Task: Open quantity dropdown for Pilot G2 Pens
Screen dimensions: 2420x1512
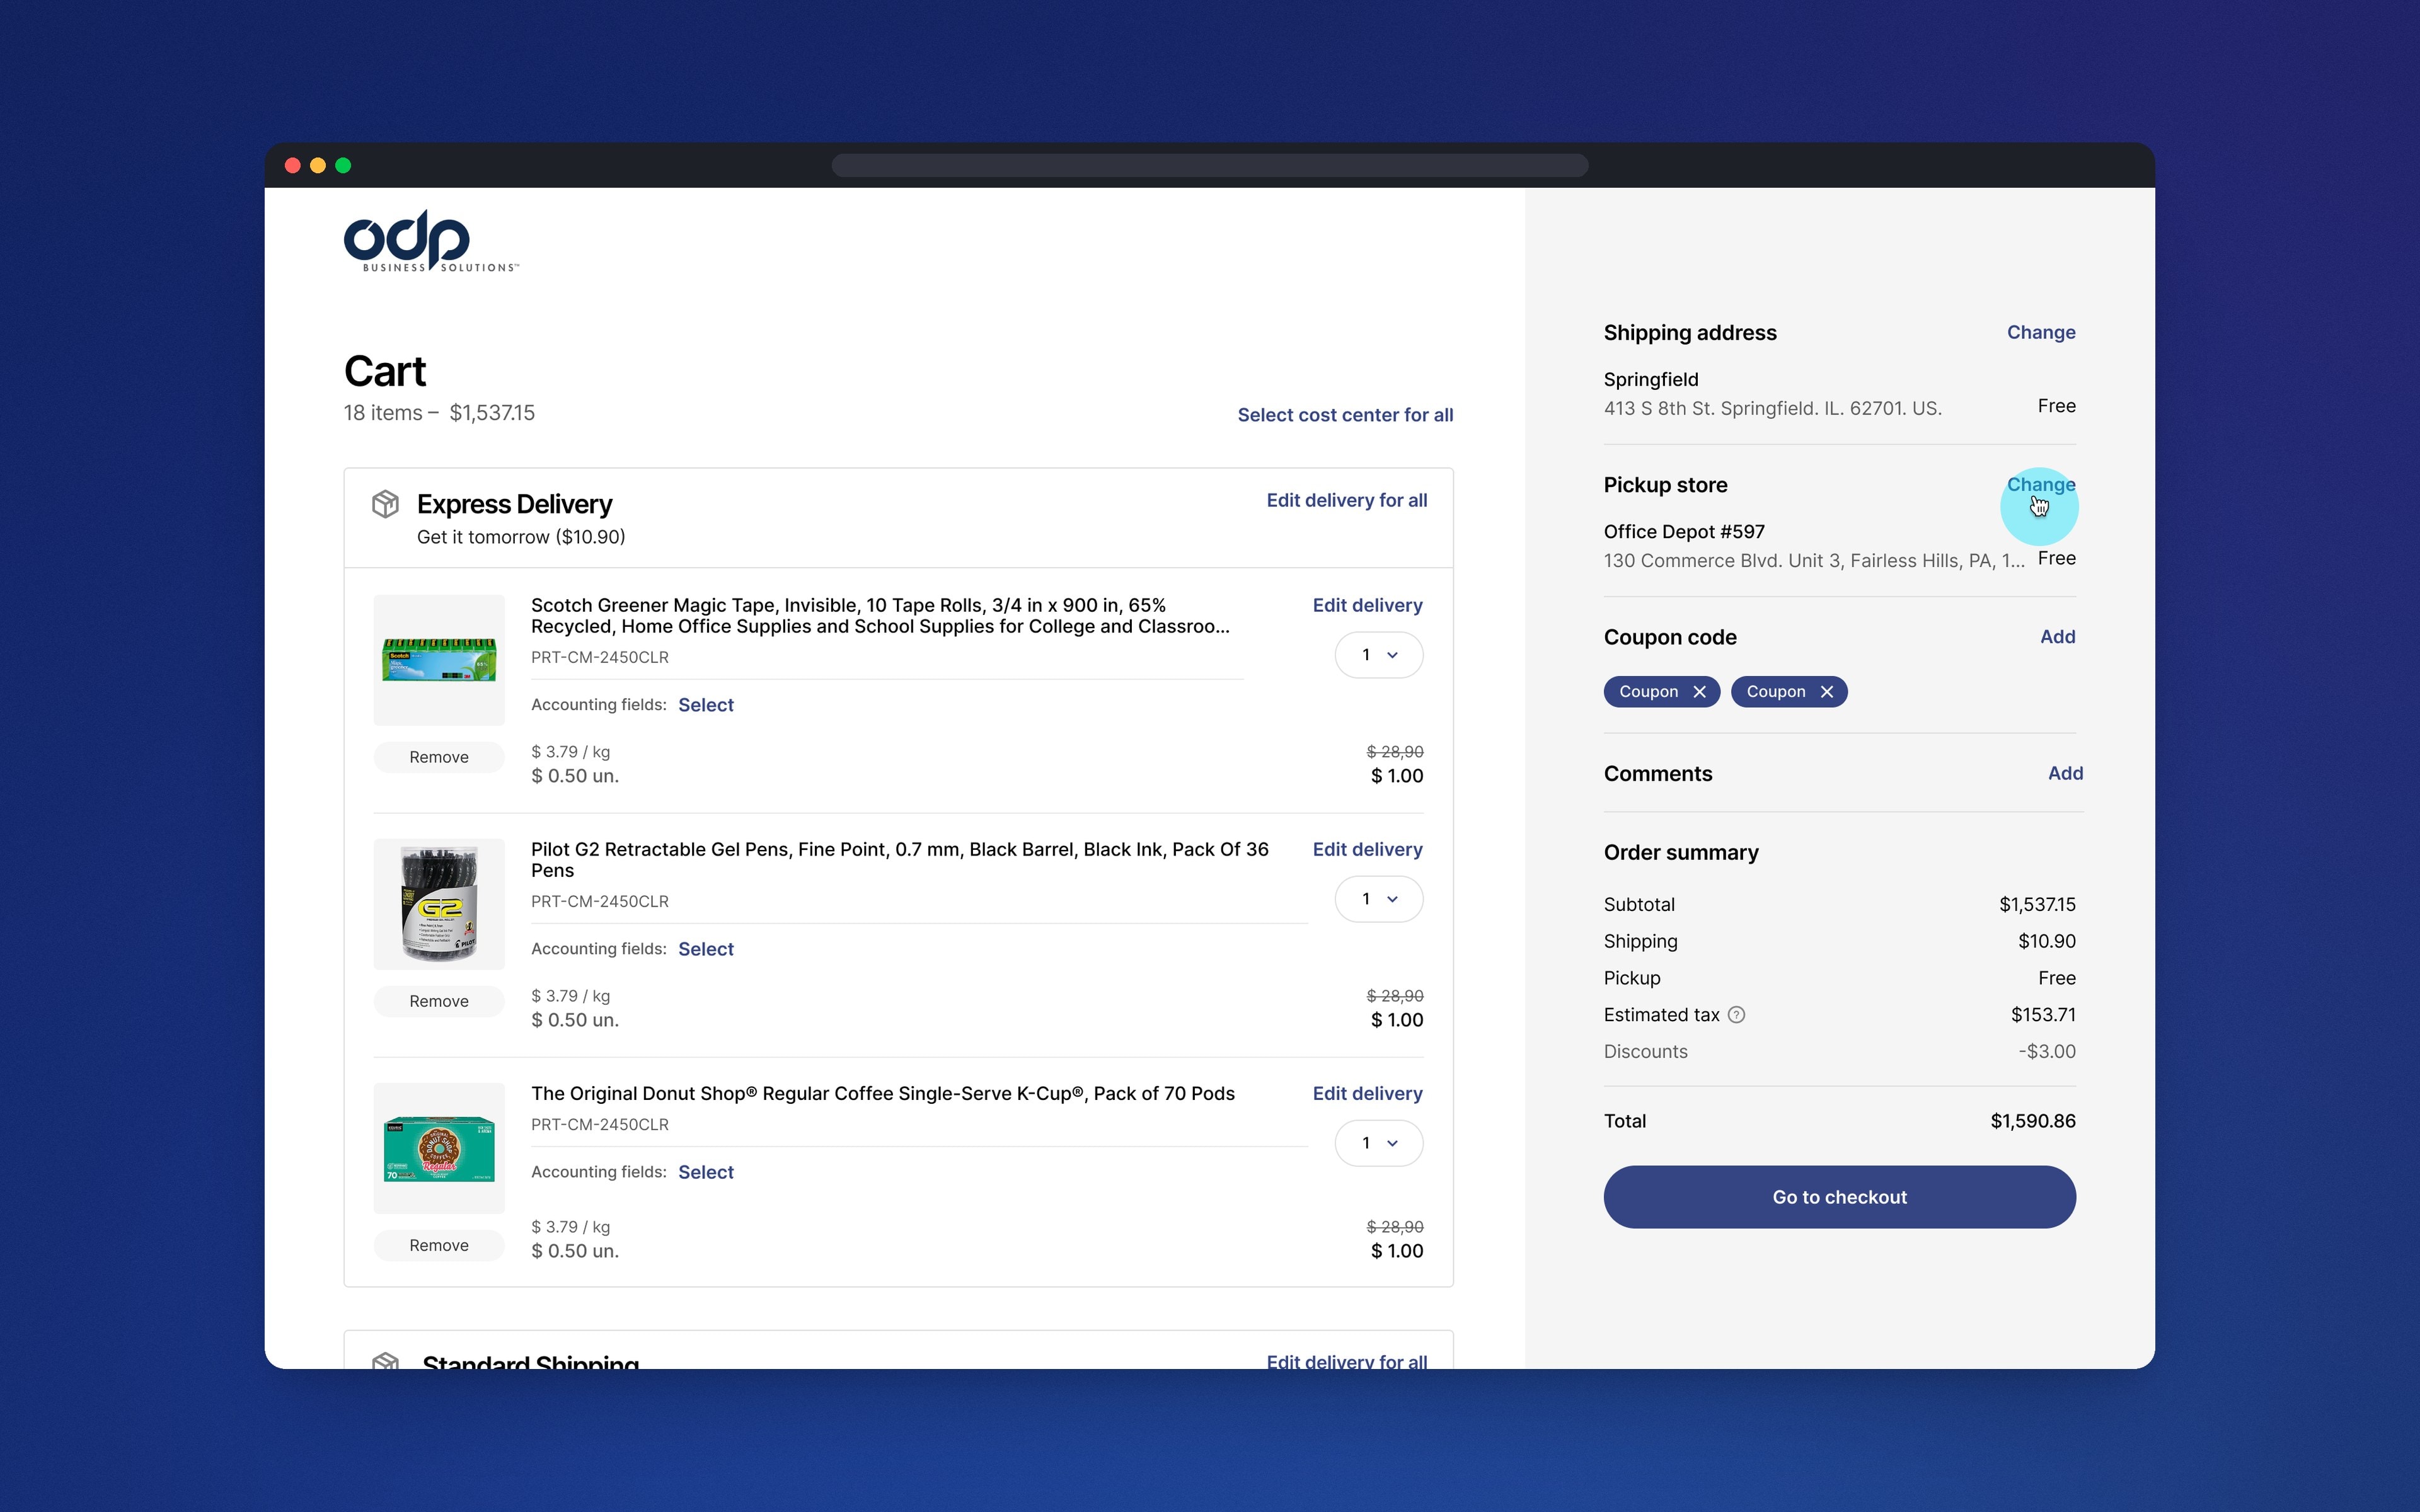Action: (x=1379, y=899)
